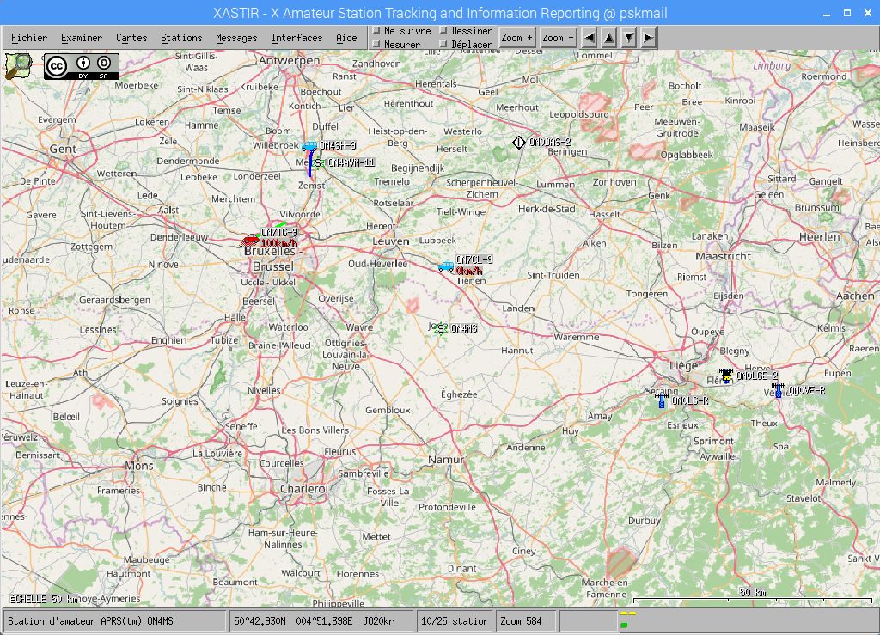Pan map down with arrow button
This screenshot has width=880, height=635.
click(x=629, y=38)
